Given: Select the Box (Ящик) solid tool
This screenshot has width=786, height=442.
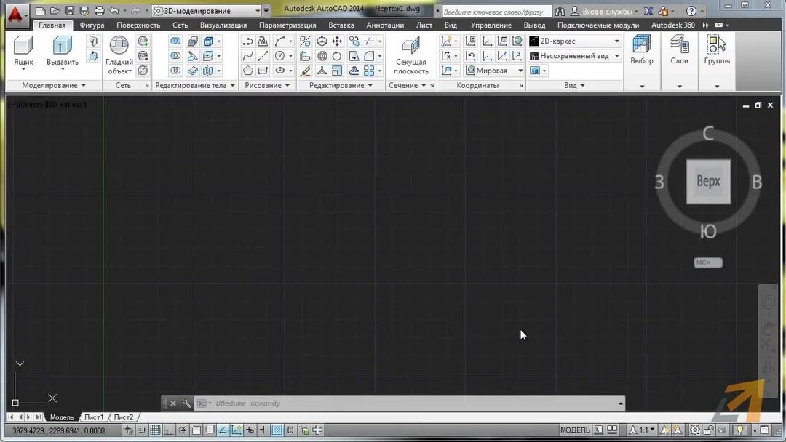Looking at the screenshot, I should click(x=23, y=51).
